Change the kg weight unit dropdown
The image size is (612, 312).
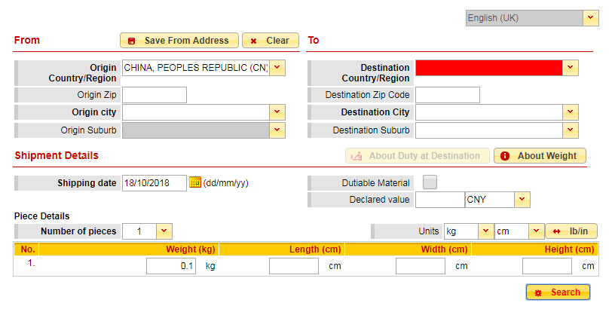tap(485, 231)
